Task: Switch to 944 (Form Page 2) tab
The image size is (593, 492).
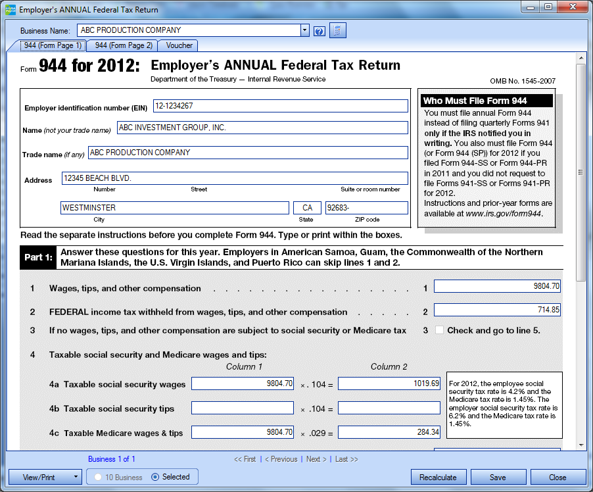Action: click(124, 45)
